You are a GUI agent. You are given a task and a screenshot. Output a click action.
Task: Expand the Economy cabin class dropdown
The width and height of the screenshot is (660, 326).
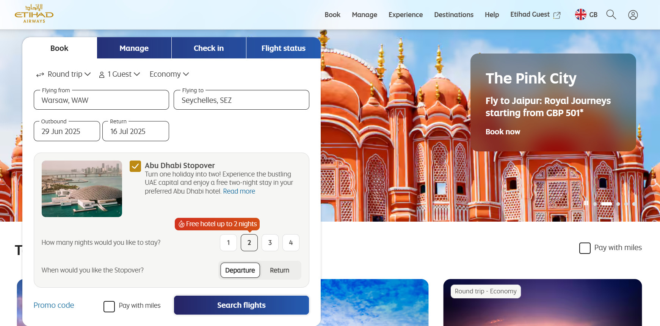pyautogui.click(x=169, y=74)
